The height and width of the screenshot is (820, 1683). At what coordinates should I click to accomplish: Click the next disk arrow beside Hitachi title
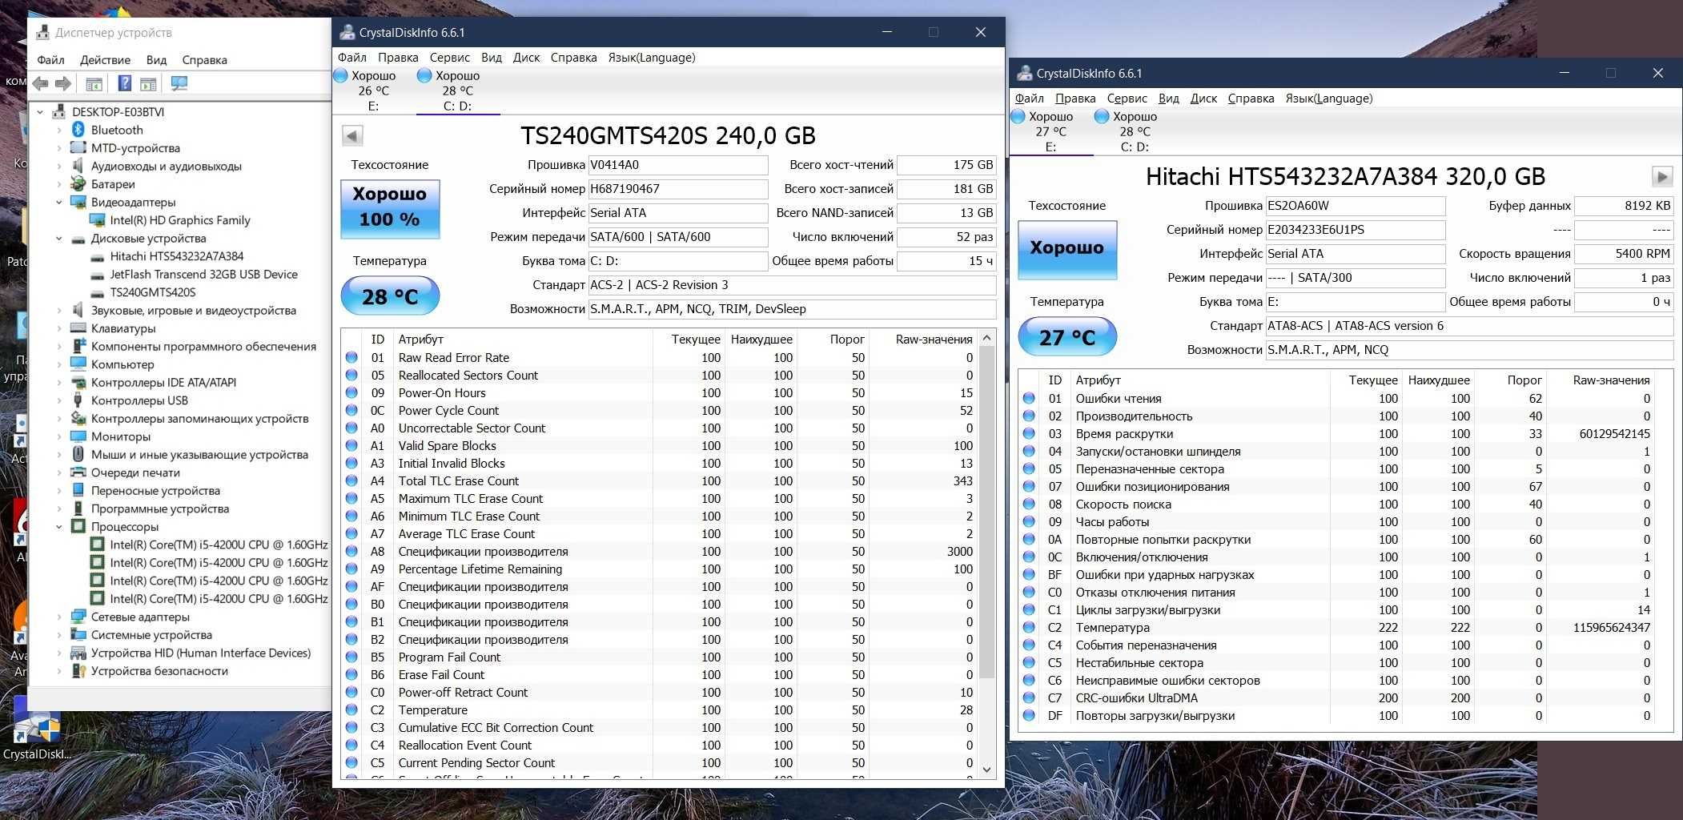coord(1662,176)
